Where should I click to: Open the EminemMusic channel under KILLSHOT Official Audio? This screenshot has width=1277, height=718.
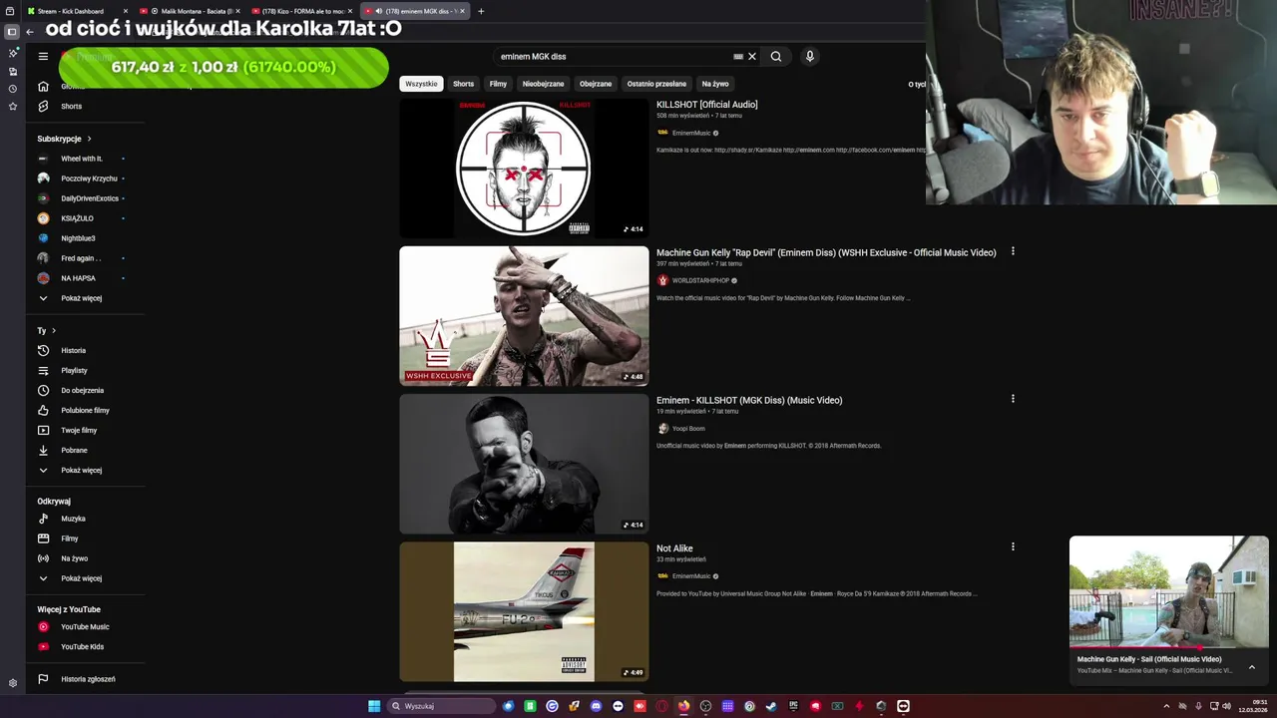(x=691, y=133)
